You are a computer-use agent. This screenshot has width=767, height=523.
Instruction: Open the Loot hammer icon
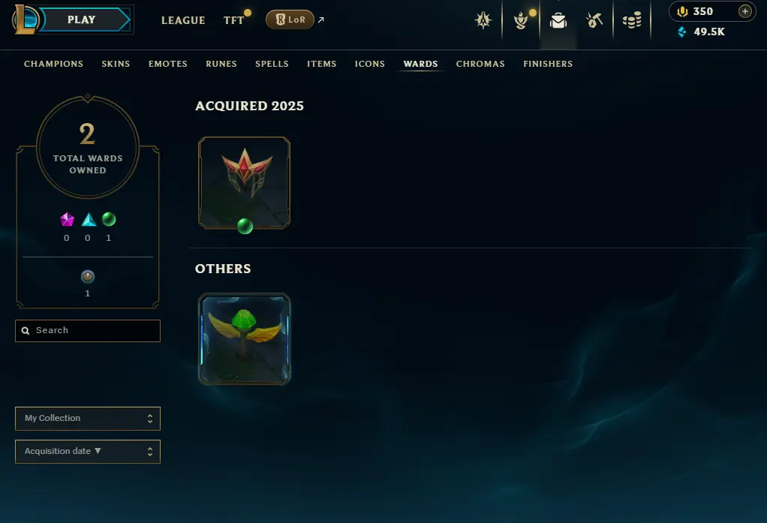click(x=594, y=20)
